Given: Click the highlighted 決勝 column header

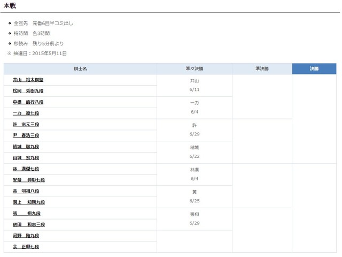Looking at the screenshot, I should tap(314, 69).
